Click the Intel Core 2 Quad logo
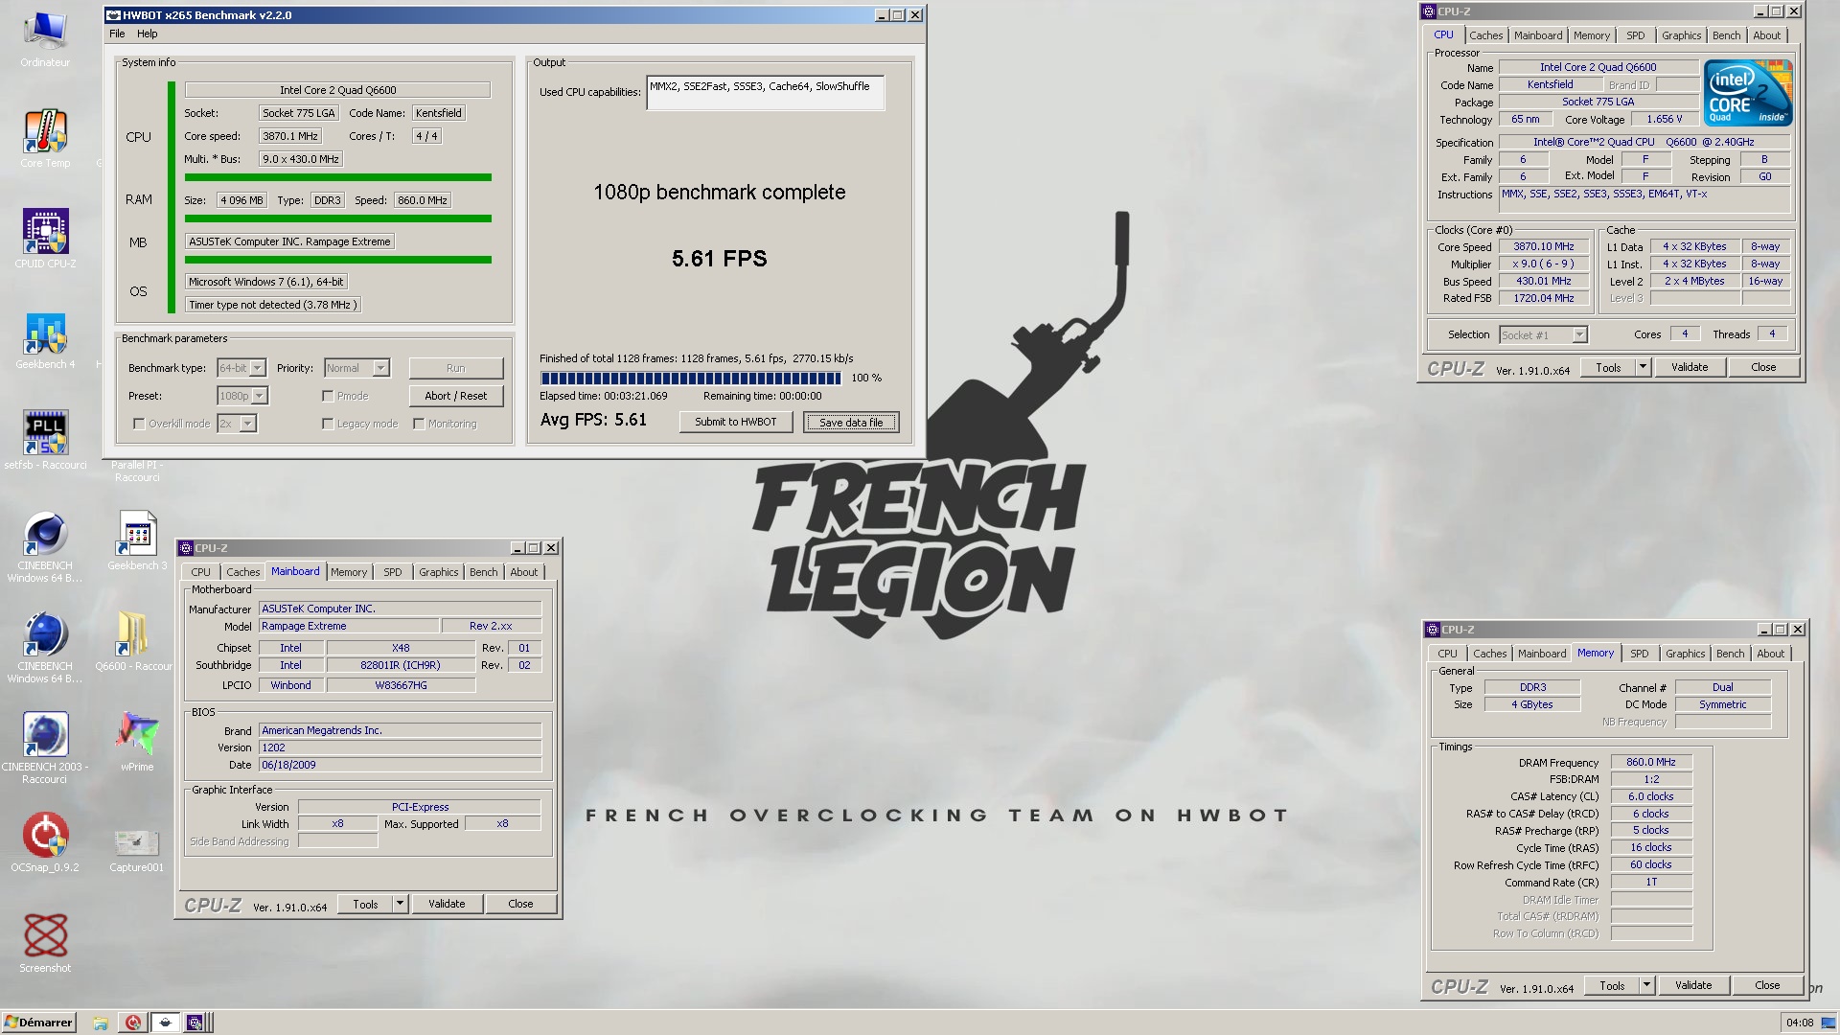 (1749, 93)
